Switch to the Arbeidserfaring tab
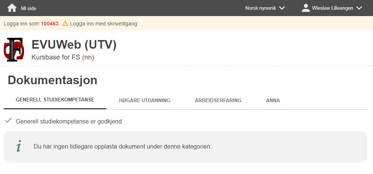Image resolution: width=373 pixels, height=174 pixels. pyautogui.click(x=218, y=100)
